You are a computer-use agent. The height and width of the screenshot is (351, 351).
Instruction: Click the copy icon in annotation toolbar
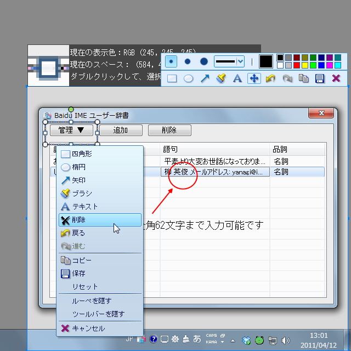point(303,78)
